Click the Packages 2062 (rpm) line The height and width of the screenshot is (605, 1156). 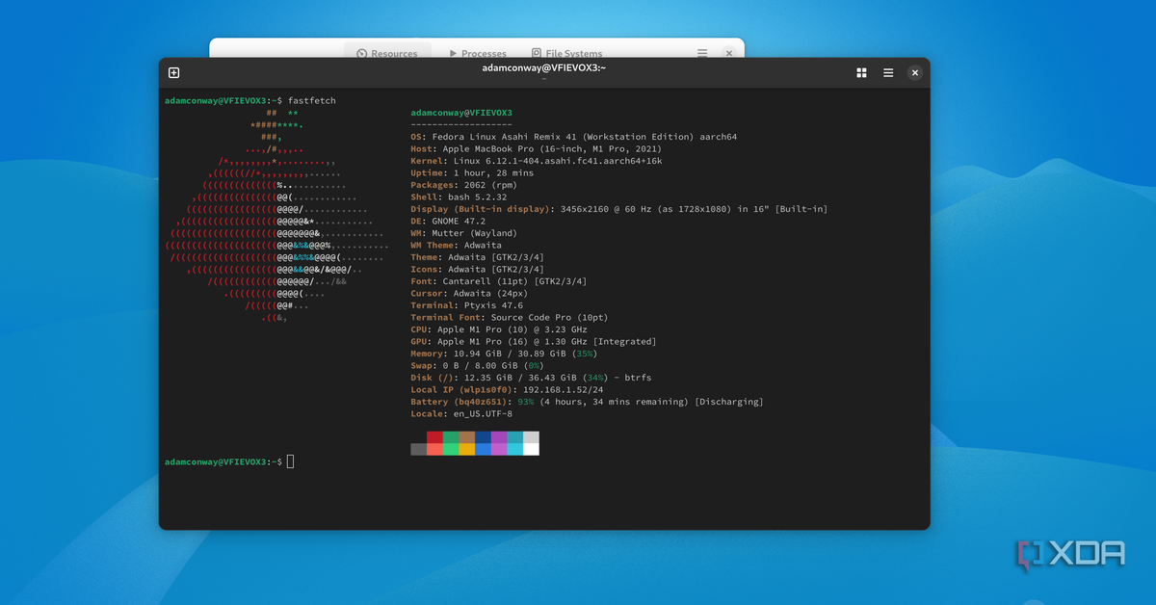tap(464, 185)
